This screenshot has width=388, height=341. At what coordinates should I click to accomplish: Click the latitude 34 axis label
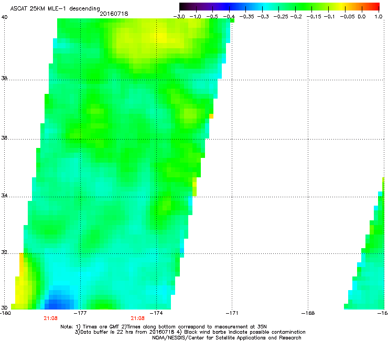pyautogui.click(x=4, y=196)
